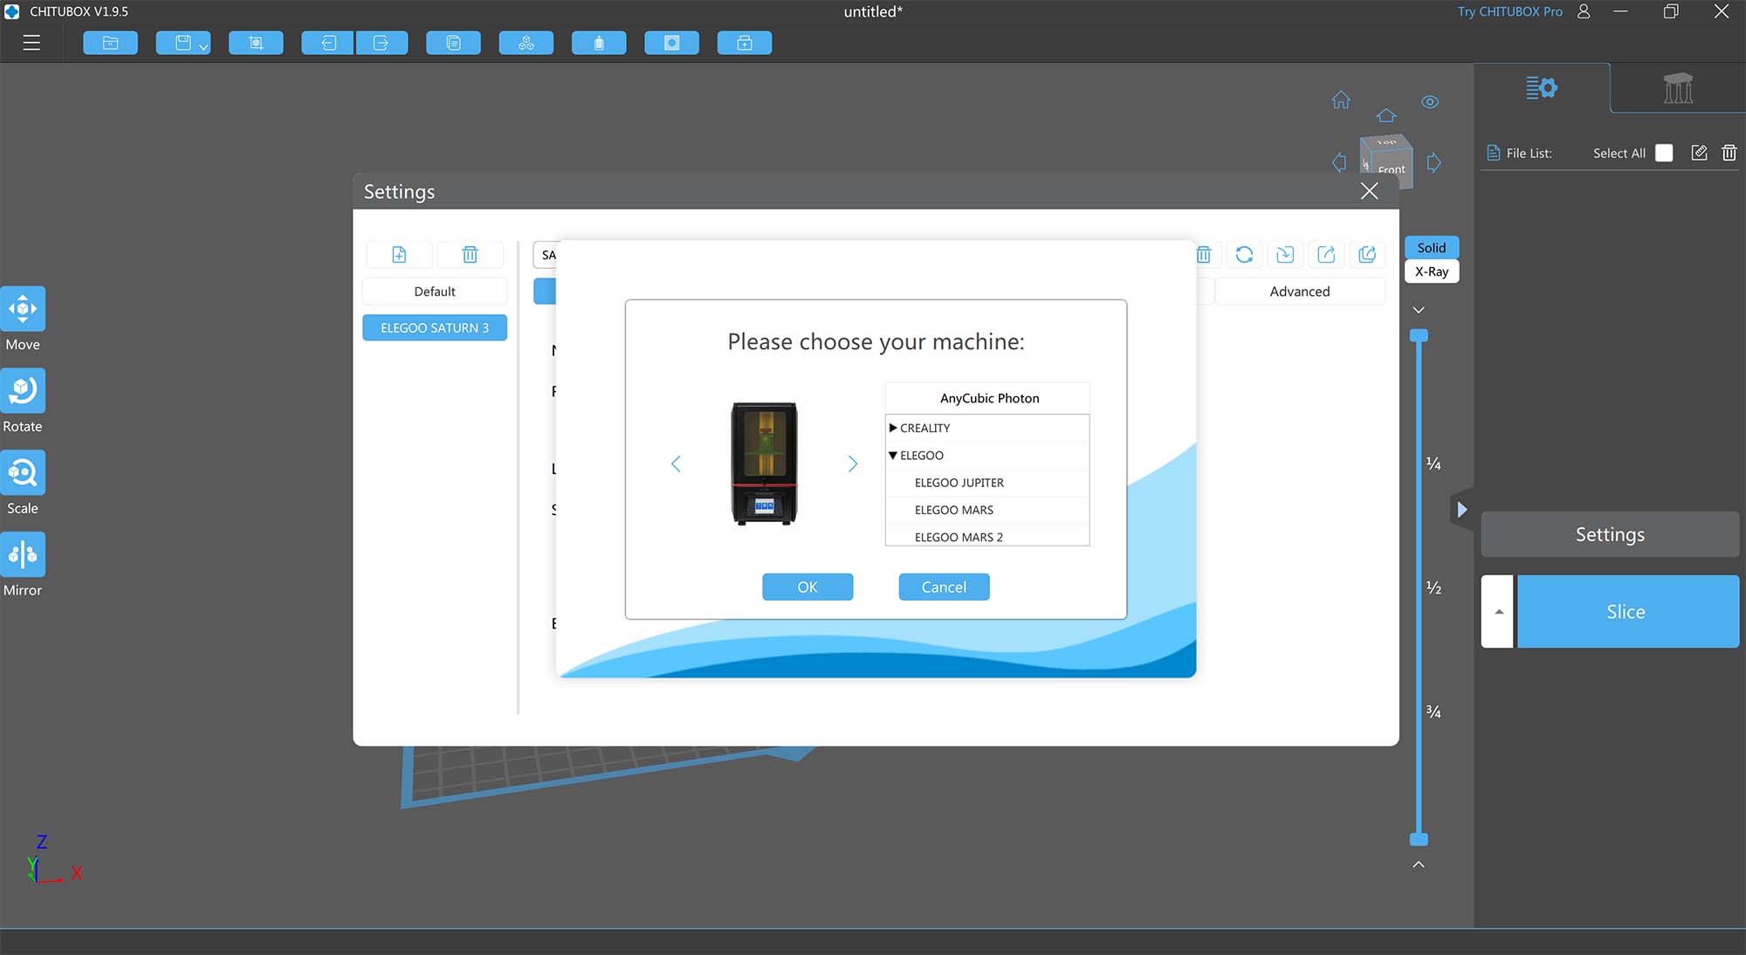1746x955 pixels.
Task: Open the supports tab with pillars icon
Action: point(1678,88)
